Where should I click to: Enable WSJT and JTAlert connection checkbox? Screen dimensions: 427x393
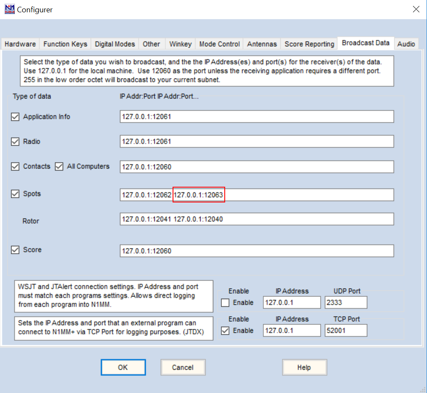click(x=226, y=303)
